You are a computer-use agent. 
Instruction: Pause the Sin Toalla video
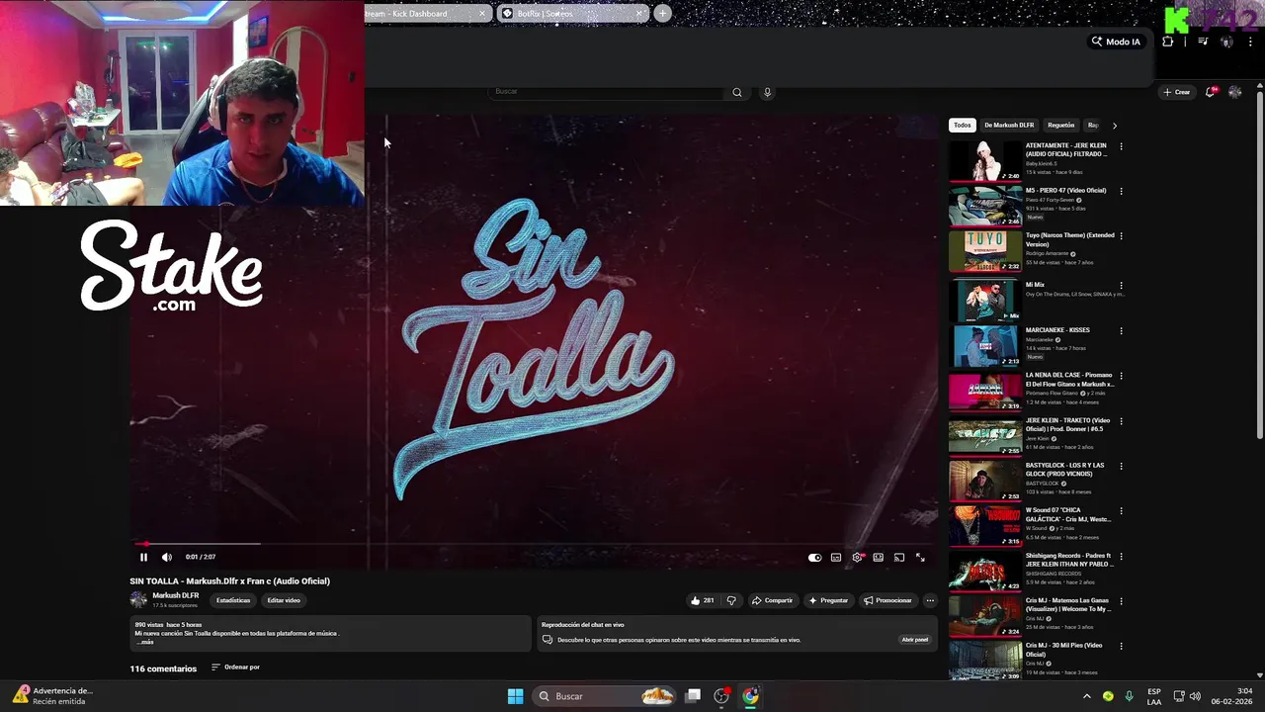point(143,557)
